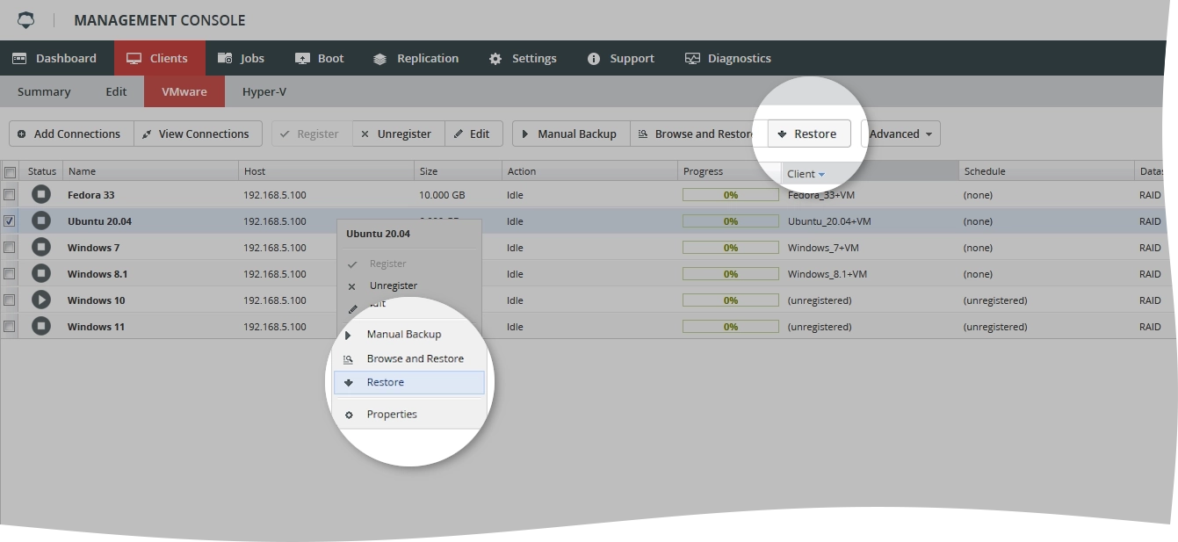Click the Unregister toolbar button
The height and width of the screenshot is (542, 1178).
pos(399,134)
